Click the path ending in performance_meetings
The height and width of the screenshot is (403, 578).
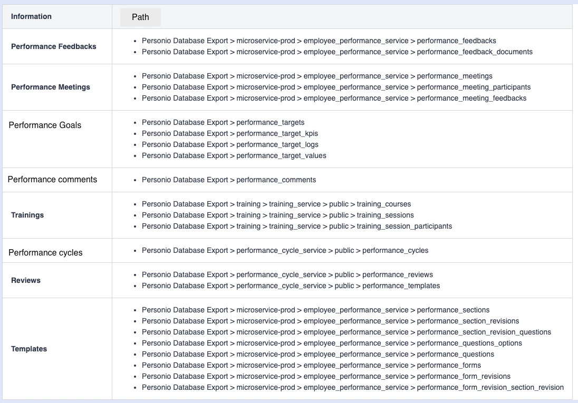tap(317, 76)
